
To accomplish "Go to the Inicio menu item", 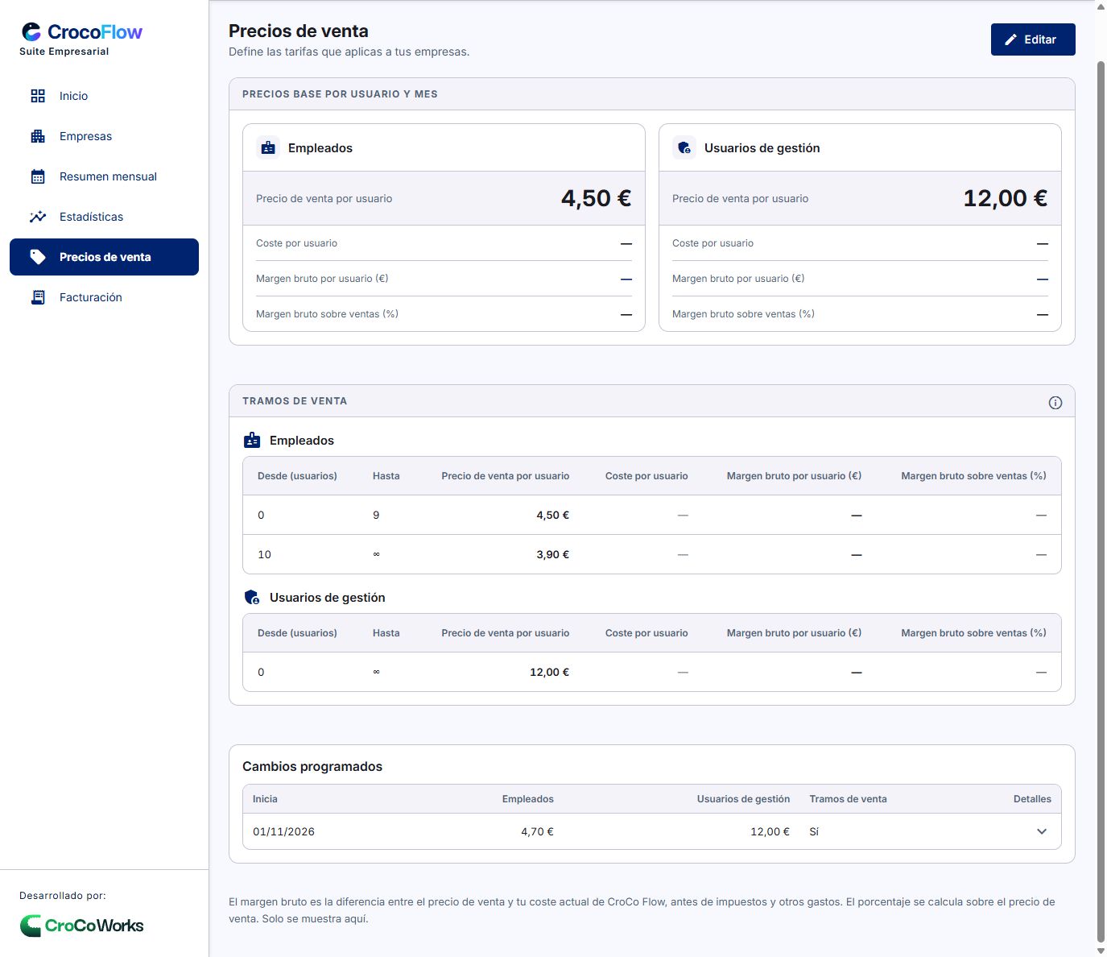I will [104, 96].
